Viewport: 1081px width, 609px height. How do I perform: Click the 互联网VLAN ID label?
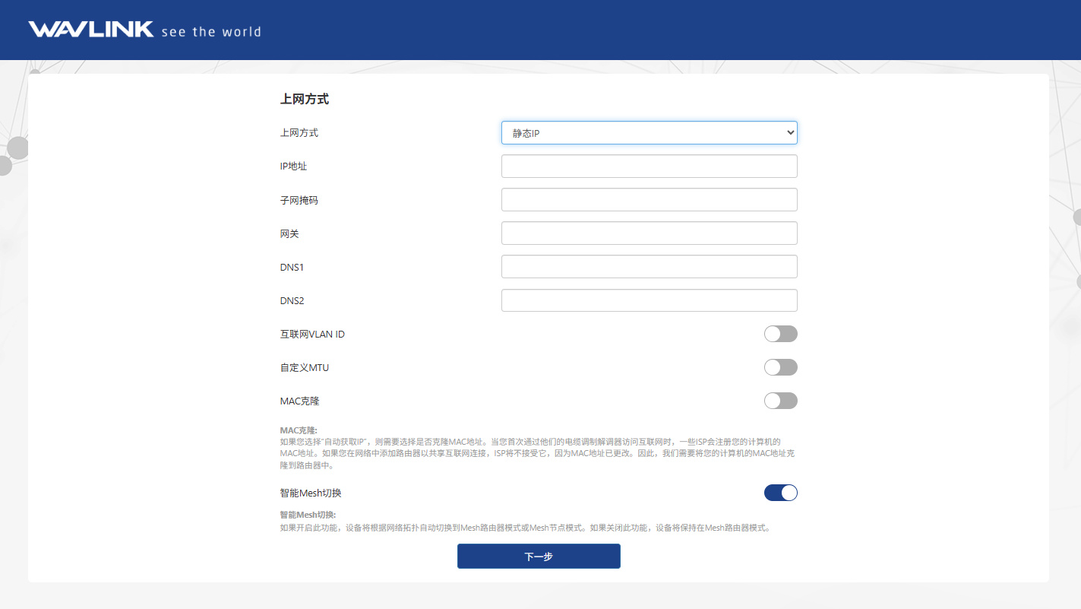click(x=312, y=334)
